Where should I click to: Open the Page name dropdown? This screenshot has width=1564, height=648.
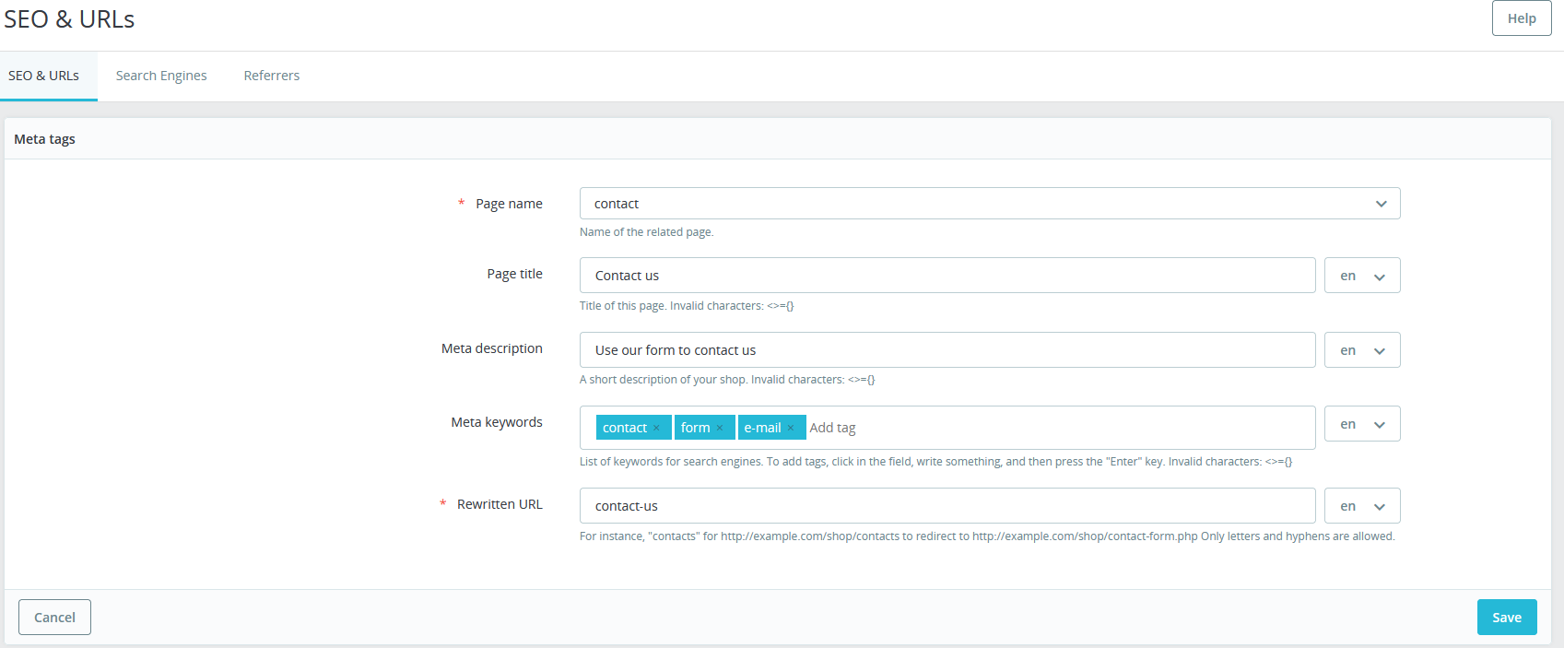(990, 204)
